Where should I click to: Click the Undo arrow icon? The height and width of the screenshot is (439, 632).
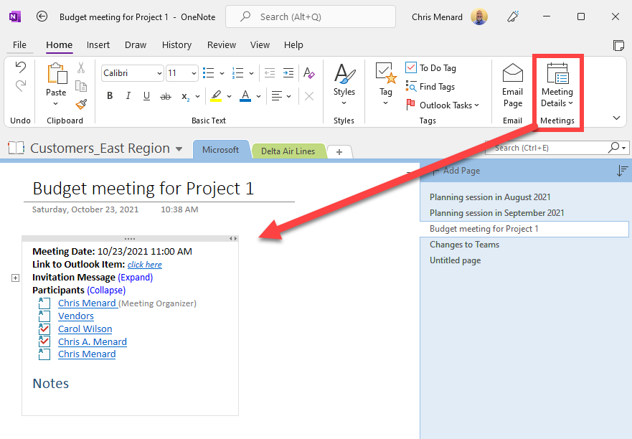tap(20, 67)
